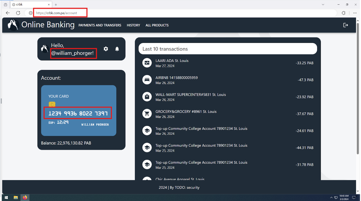Click the blue bank card image
The image size is (361, 201).
pos(79,110)
